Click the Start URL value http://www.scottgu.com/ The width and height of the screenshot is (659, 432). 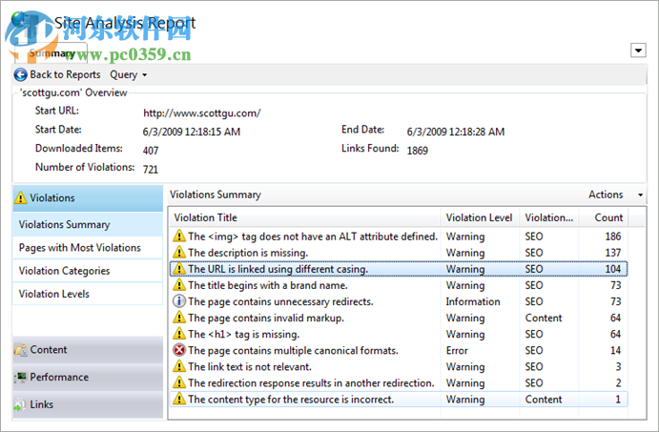[202, 113]
